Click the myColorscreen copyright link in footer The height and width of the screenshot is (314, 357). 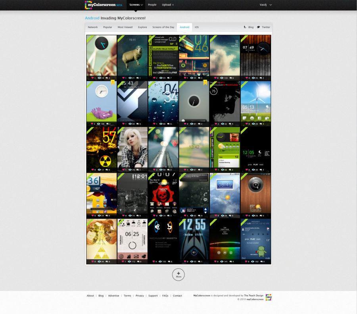255,299
